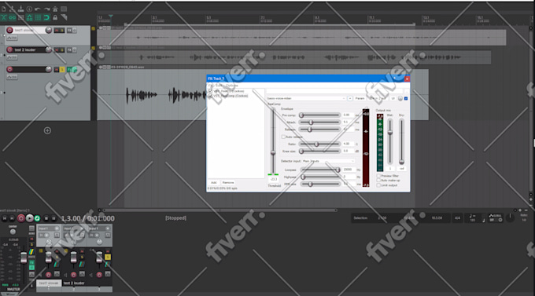The image size is (535, 296).
Task: Click the preset plus button in FX window
Action: pos(350,98)
